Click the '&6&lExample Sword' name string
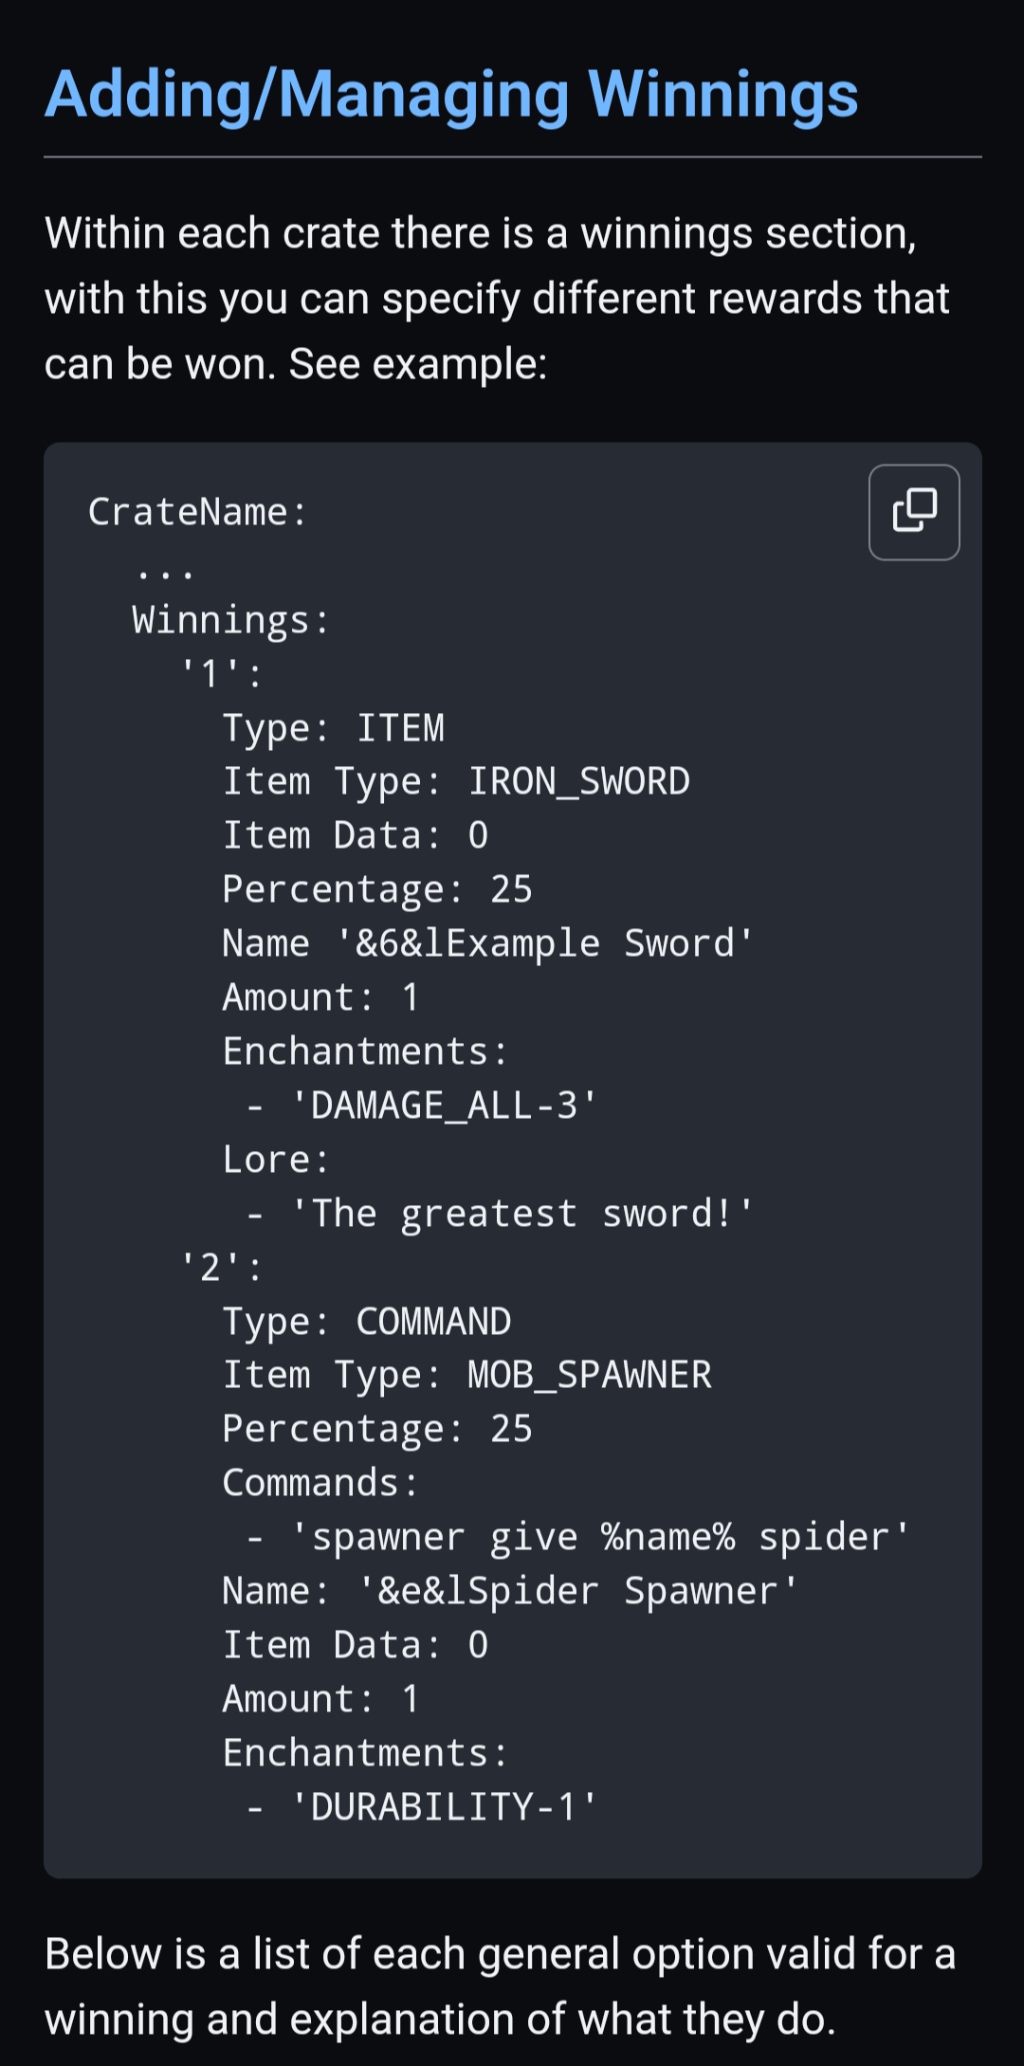This screenshot has height=2066, width=1024. (x=545, y=943)
